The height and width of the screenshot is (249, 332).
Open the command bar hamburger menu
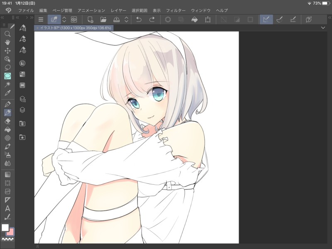click(x=41, y=20)
